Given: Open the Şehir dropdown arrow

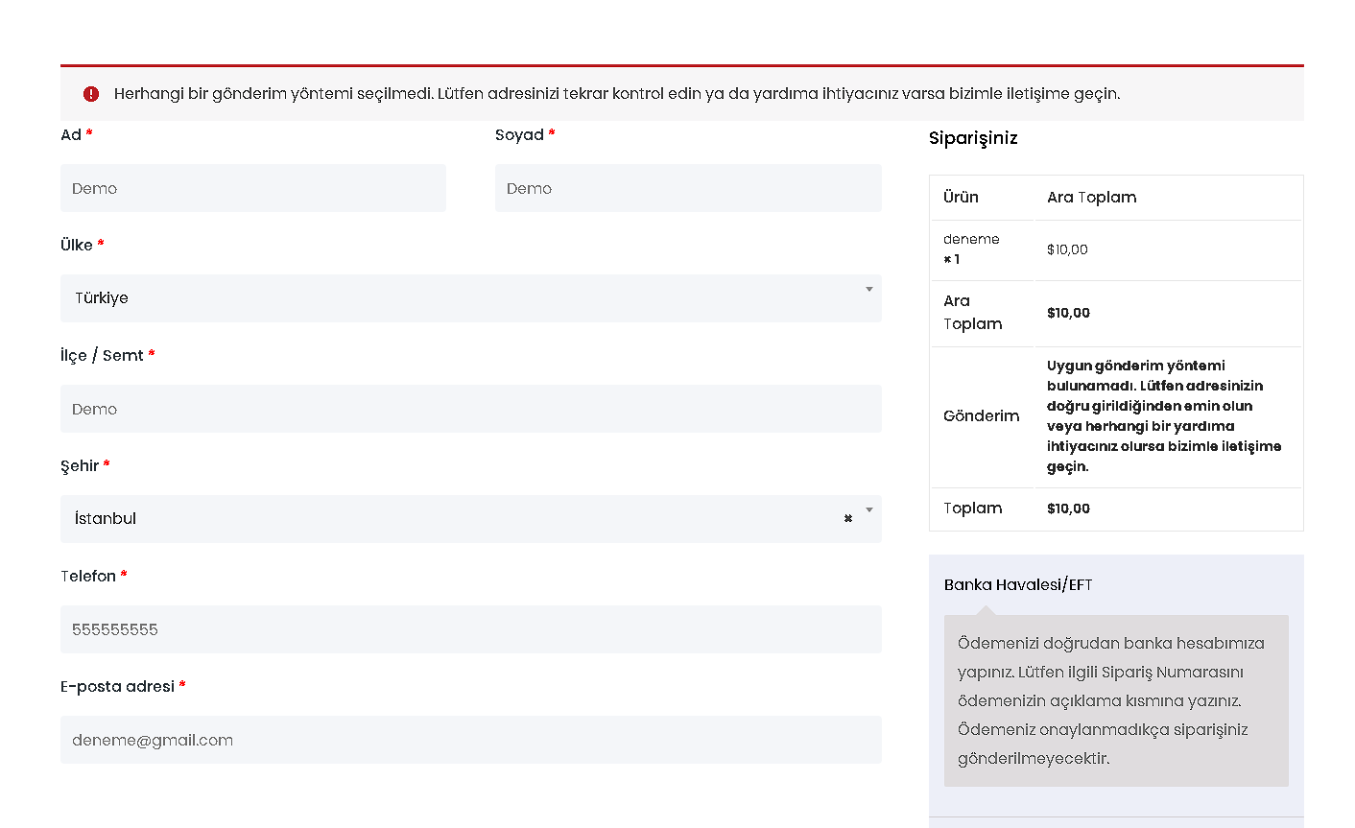Looking at the screenshot, I should click(869, 510).
